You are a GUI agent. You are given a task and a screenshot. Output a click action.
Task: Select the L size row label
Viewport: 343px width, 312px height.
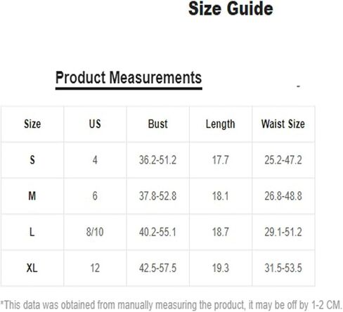(32, 232)
